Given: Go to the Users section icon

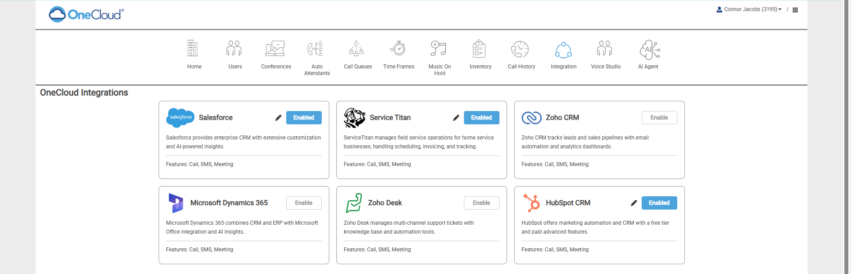Looking at the screenshot, I should pyautogui.click(x=234, y=48).
